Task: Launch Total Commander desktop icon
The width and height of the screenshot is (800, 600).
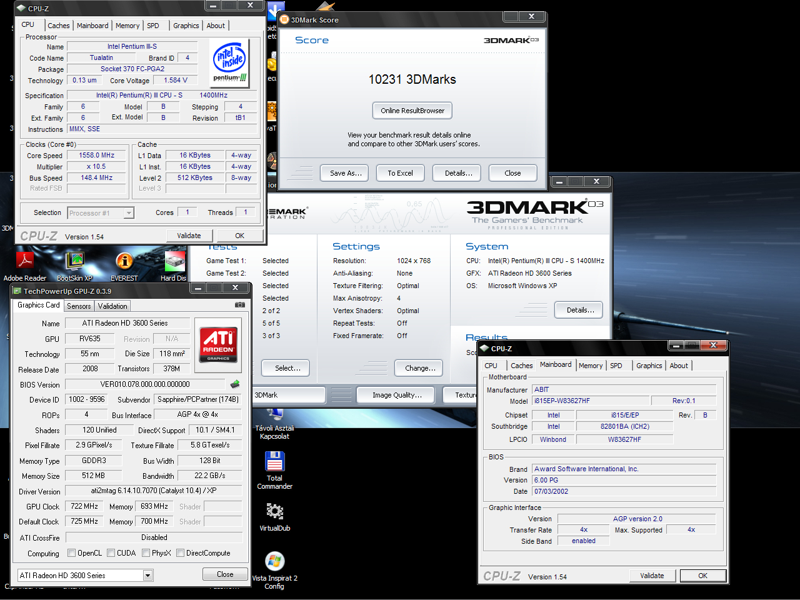Action: tap(275, 471)
